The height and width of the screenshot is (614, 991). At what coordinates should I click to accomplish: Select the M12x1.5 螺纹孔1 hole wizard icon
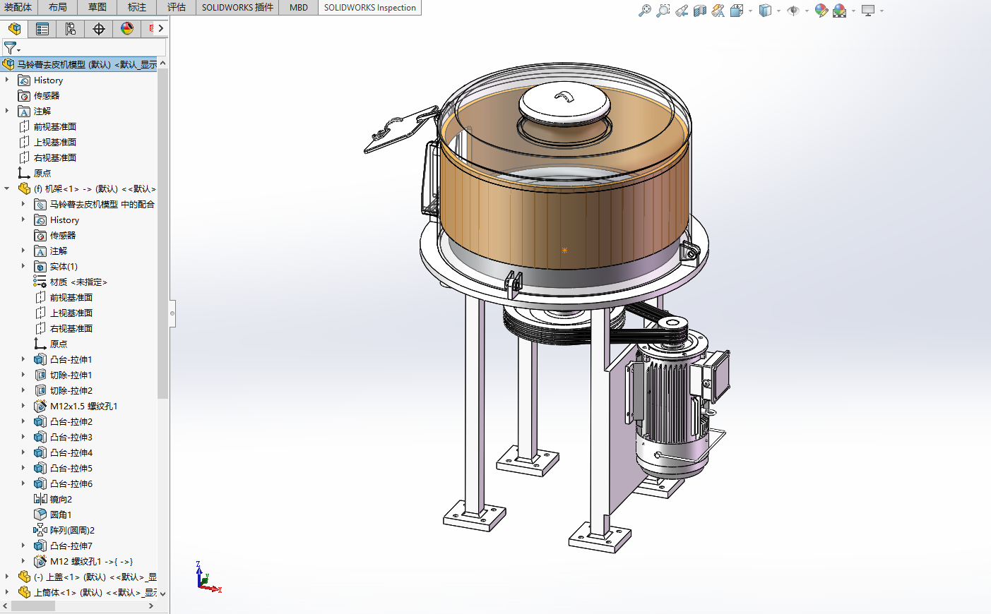pos(40,406)
